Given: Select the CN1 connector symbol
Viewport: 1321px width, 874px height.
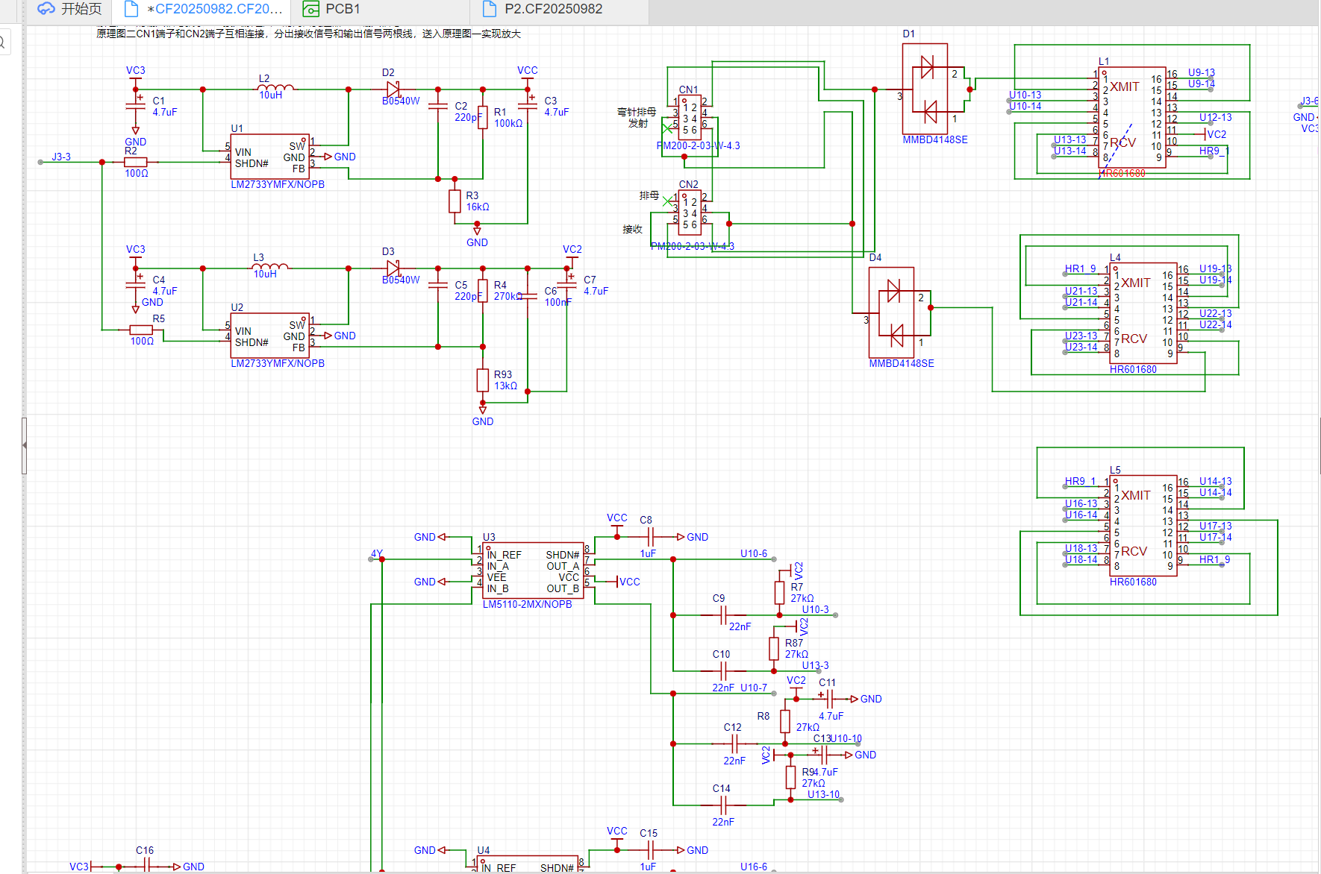Looking at the screenshot, I should (x=690, y=116).
